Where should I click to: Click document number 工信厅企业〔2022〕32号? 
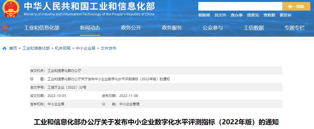tap(67, 87)
